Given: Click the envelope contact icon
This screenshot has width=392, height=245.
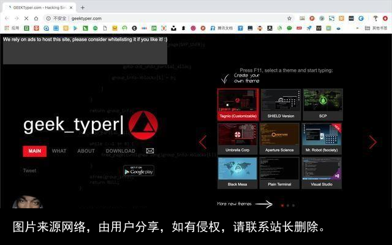Looking at the screenshot, I should tap(149, 151).
